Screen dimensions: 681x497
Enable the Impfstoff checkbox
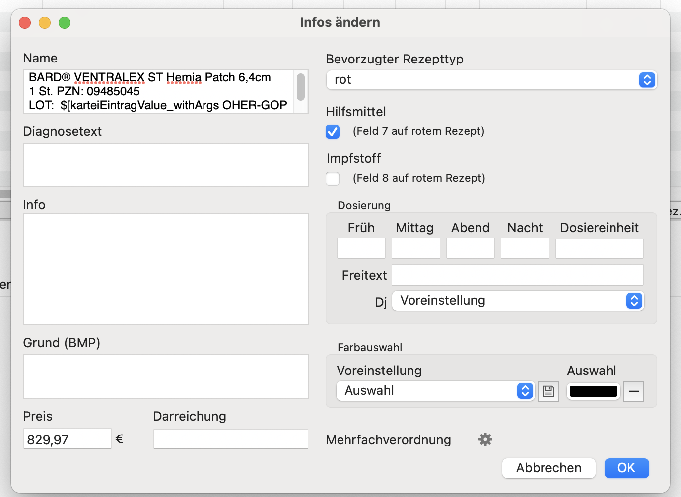pyautogui.click(x=333, y=179)
